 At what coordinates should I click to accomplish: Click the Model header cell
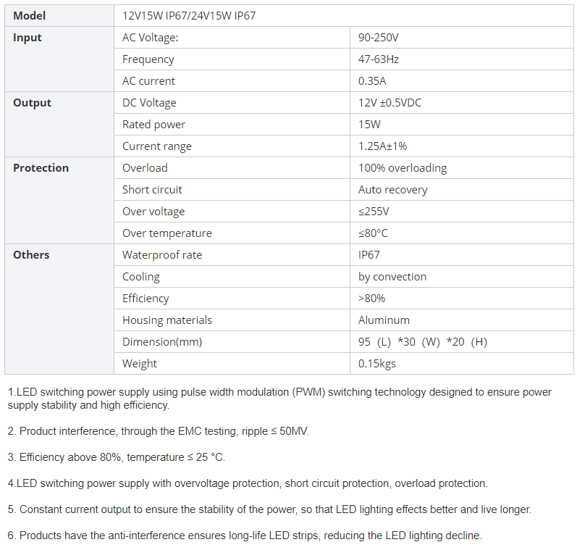pos(29,16)
